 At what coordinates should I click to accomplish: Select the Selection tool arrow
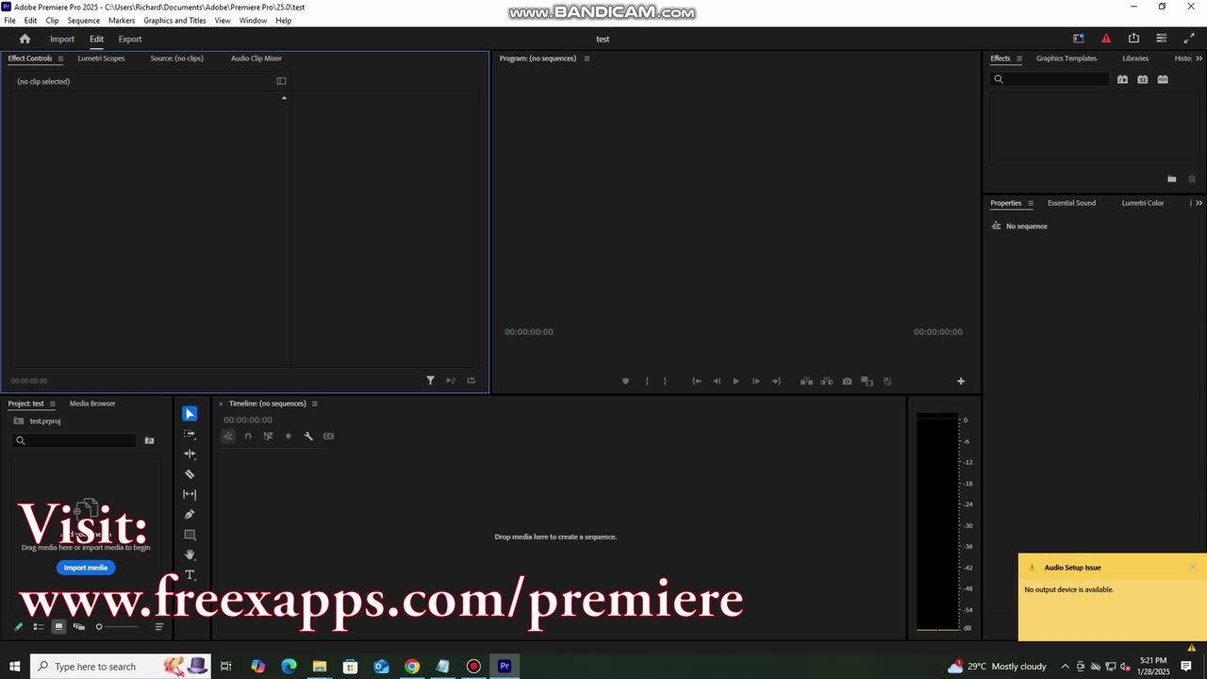pos(190,414)
